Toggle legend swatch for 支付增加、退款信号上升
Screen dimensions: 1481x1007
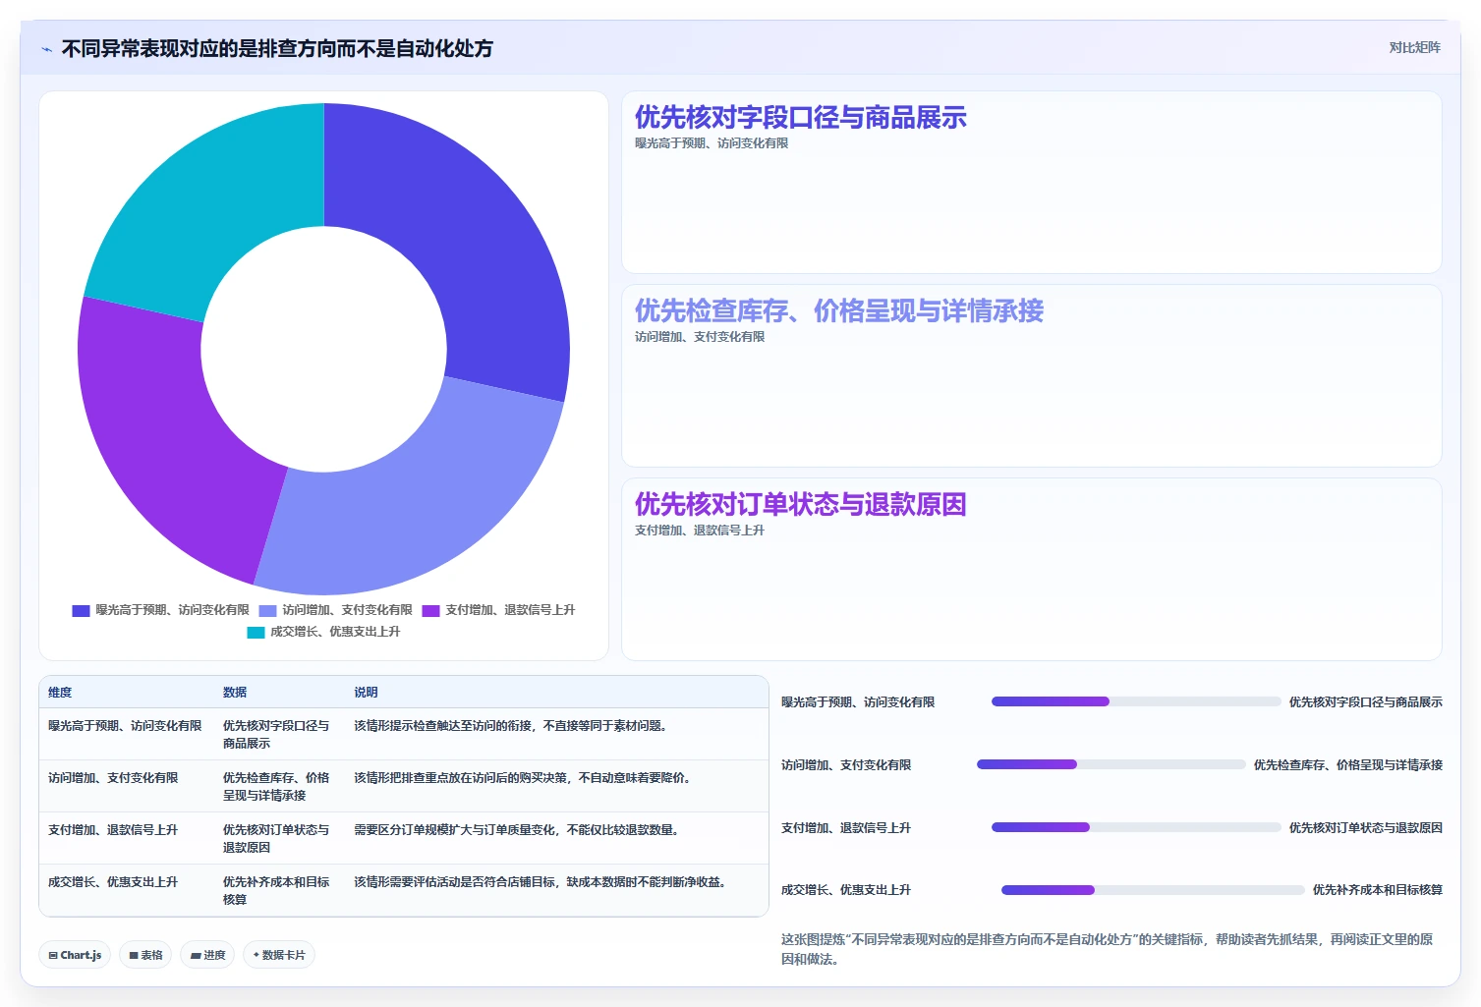[x=430, y=610]
